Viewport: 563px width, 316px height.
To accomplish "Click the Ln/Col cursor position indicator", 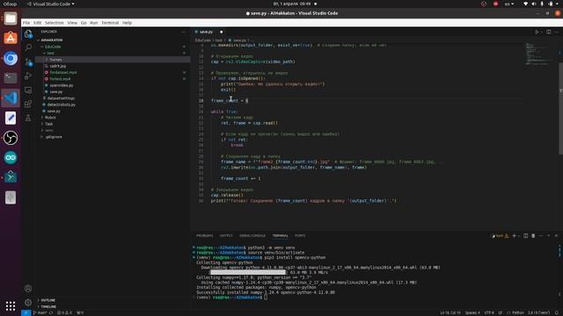I will (x=450, y=312).
